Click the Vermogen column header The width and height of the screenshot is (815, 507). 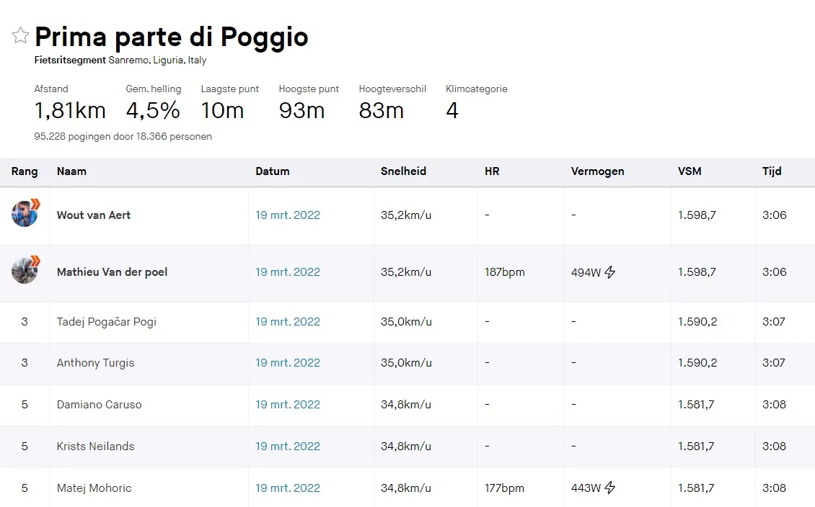(x=597, y=171)
